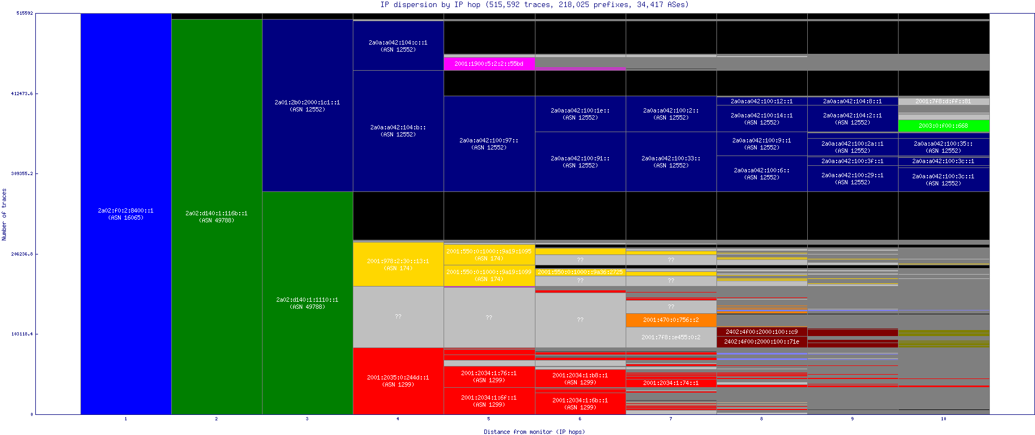Image resolution: width=1035 pixels, height=435 pixels.
Task: Select the green 2a02:d140:1:116b::1 block
Action: (x=217, y=216)
